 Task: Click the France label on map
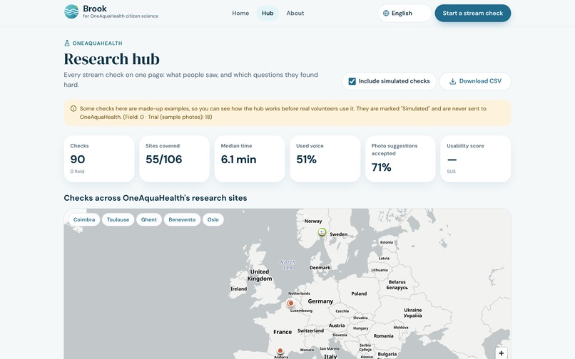283,332
